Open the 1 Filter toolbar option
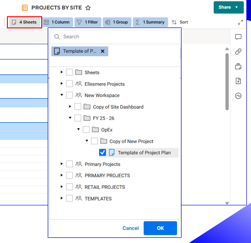251x243 pixels. point(88,22)
